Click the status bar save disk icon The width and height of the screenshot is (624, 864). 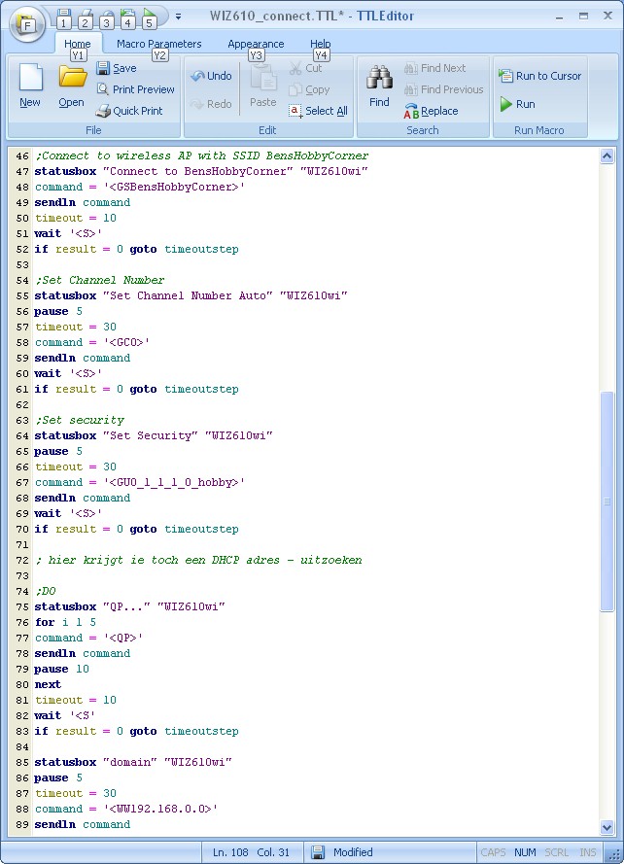(318, 852)
